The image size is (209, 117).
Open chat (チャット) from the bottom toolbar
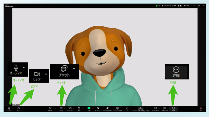(61, 108)
